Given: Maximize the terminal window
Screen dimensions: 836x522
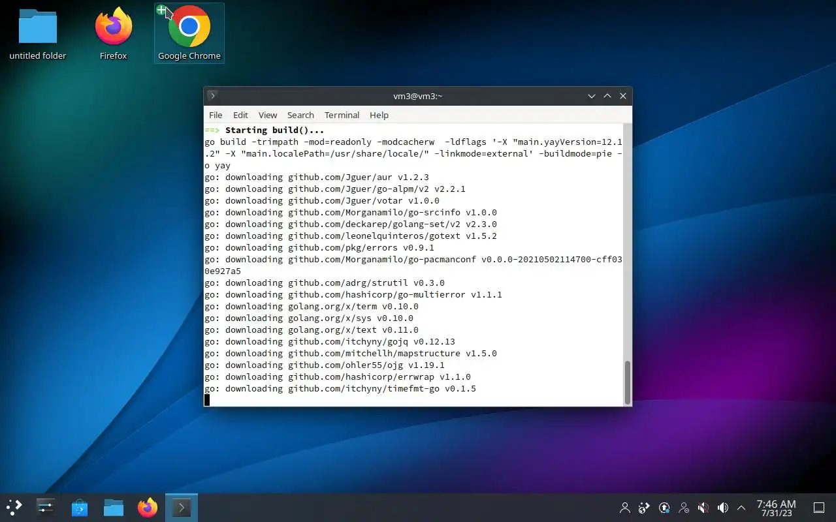Looking at the screenshot, I should point(607,96).
